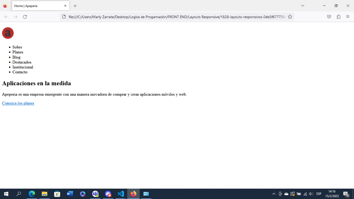This screenshot has width=354, height=199.
Task: Click the Blog menu item
Action: pos(16,57)
